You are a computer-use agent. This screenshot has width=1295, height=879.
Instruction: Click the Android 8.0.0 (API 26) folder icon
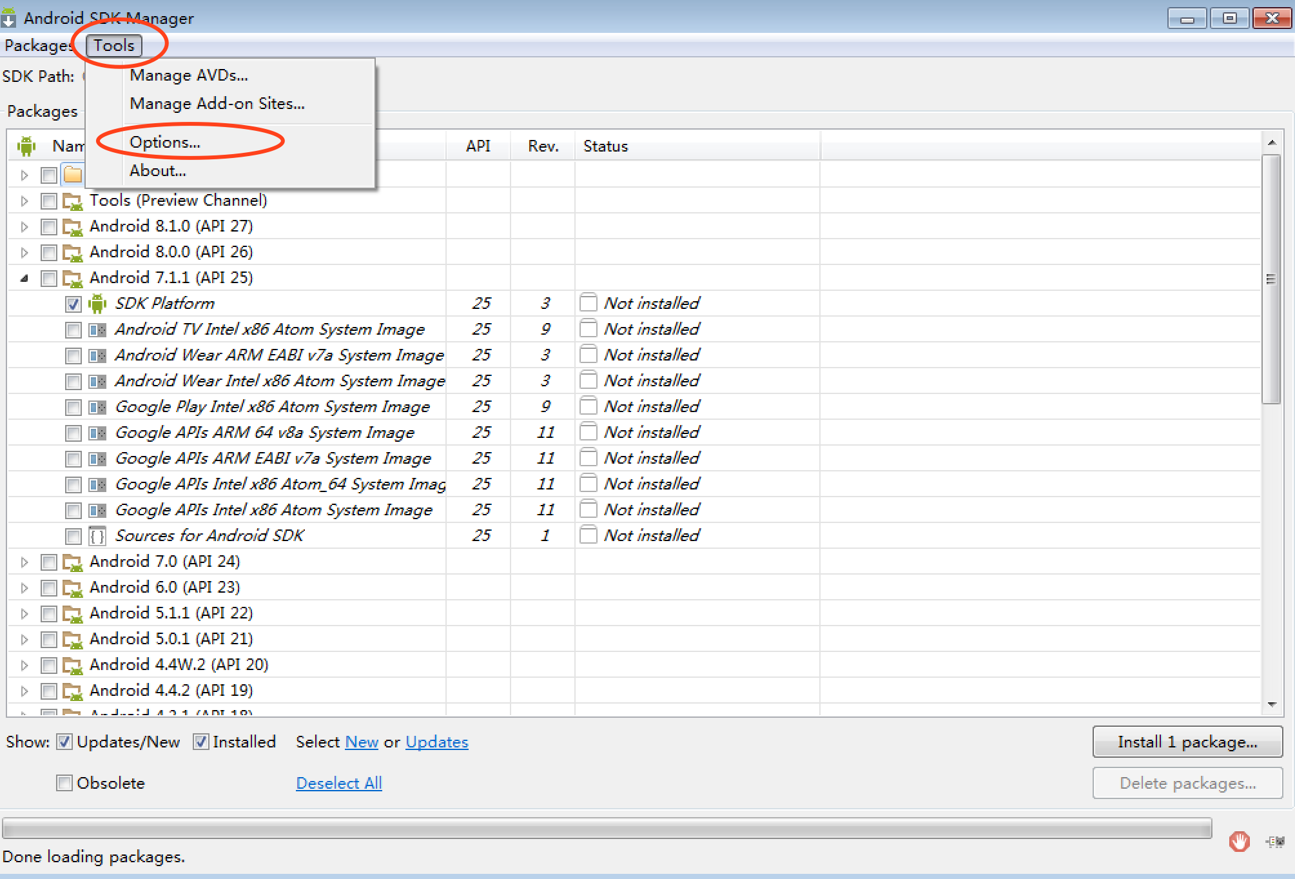point(73,253)
